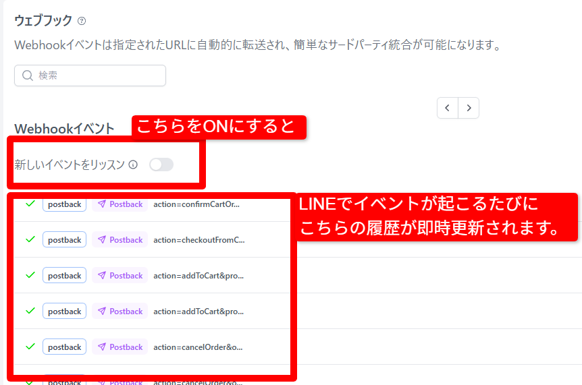Open the action=checkoutFromC event entry

point(199,240)
